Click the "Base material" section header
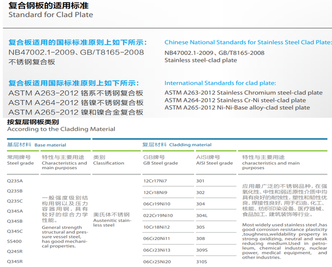Viewport: 332px width, 267px height. 50,145
